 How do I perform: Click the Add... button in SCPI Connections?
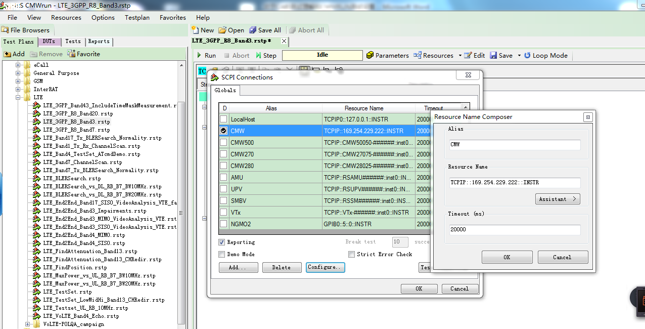[239, 267]
